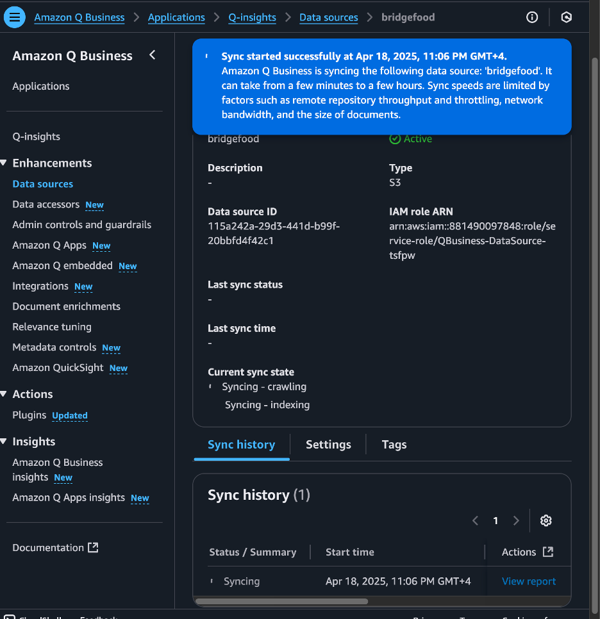
Task: Click the 'Syncing - crawling' state text
Action: click(x=264, y=387)
